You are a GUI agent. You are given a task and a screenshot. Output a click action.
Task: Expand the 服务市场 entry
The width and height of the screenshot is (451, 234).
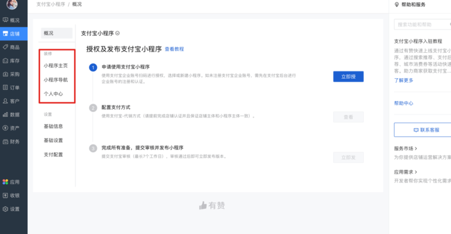(405, 148)
